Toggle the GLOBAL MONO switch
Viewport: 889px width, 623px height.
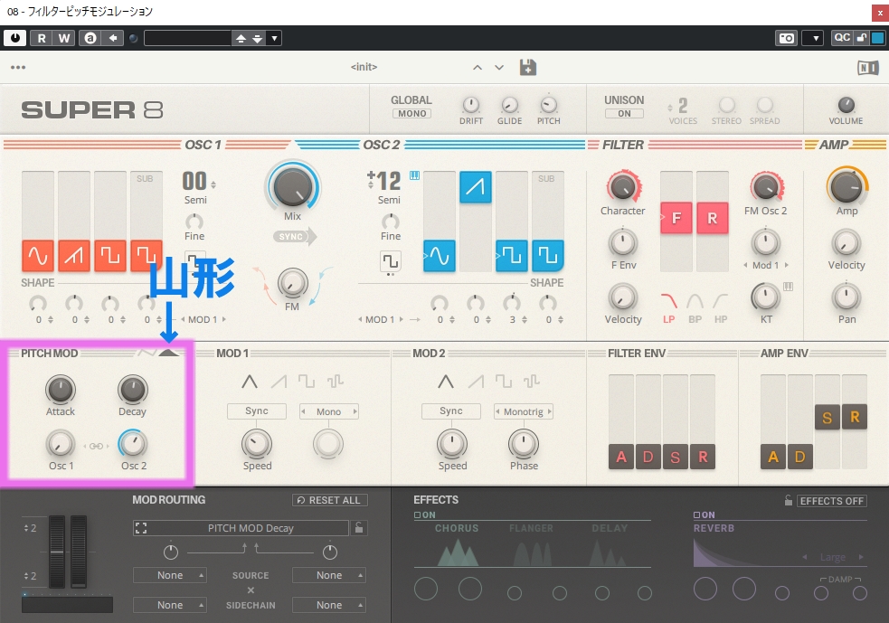point(411,114)
